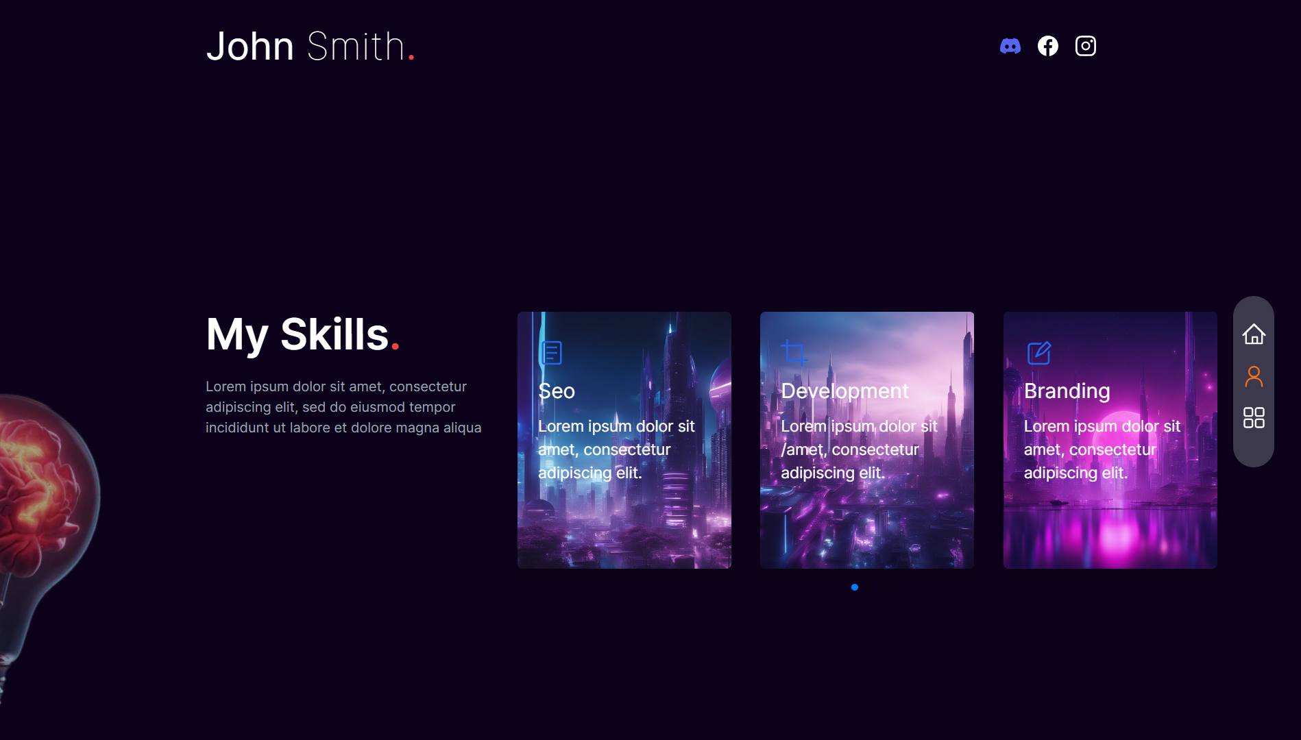Click the orange person icon in the sidebar
The width and height of the screenshot is (1301, 740).
coord(1254,376)
